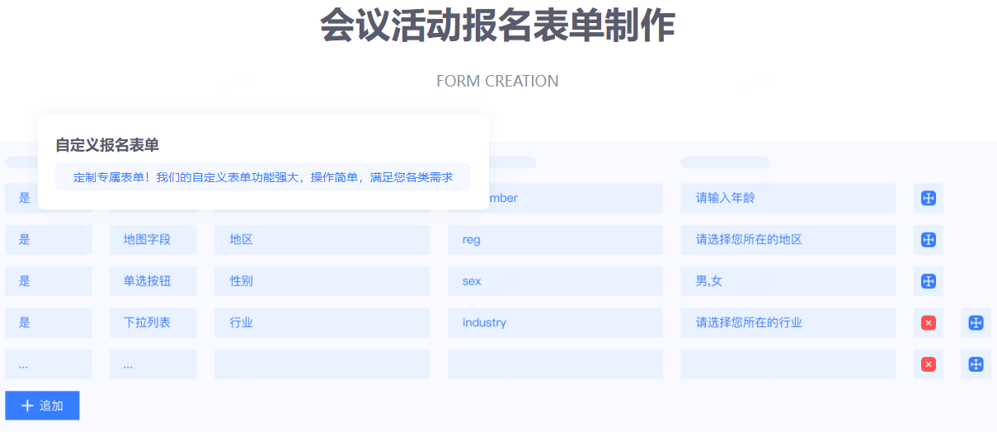
Task: Click the 追加 button to add a row
Action: (x=42, y=406)
